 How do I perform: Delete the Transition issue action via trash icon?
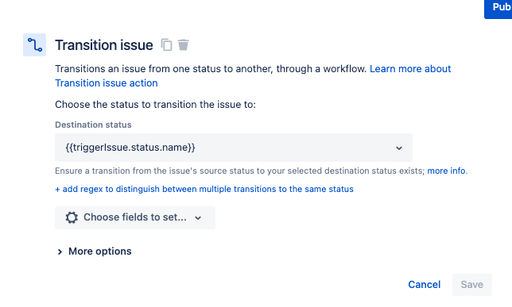coord(183,44)
